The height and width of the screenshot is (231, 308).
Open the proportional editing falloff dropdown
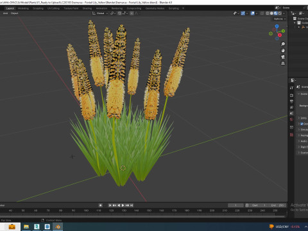click(136, 13)
